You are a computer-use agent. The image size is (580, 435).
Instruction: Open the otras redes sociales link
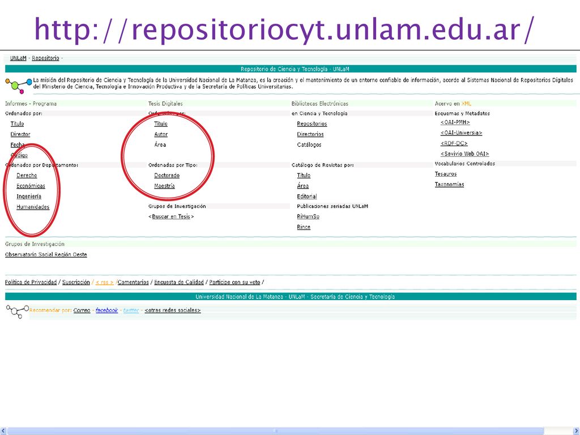[173, 310]
